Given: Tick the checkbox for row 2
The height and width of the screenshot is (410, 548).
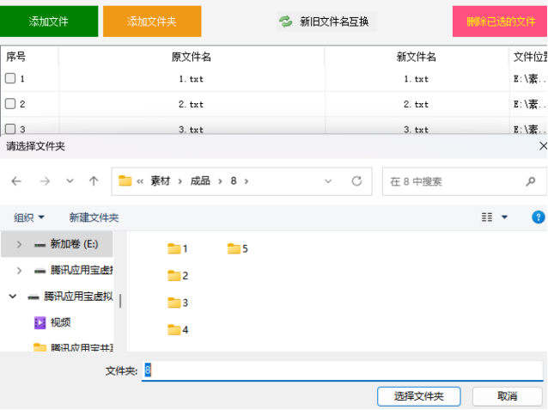Looking at the screenshot, I should (x=10, y=103).
